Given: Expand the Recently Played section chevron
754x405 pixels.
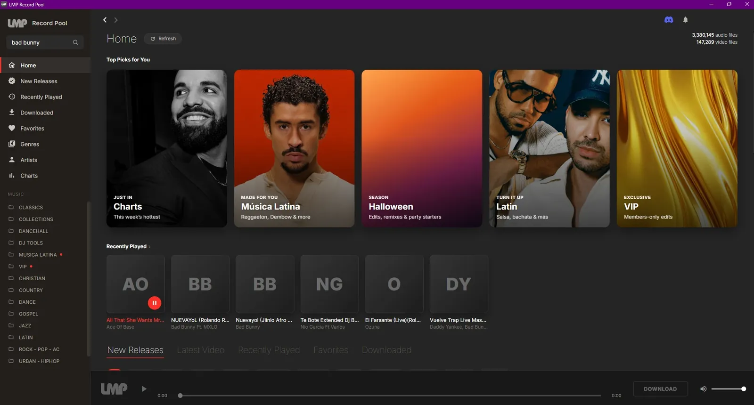Looking at the screenshot, I should coord(149,247).
